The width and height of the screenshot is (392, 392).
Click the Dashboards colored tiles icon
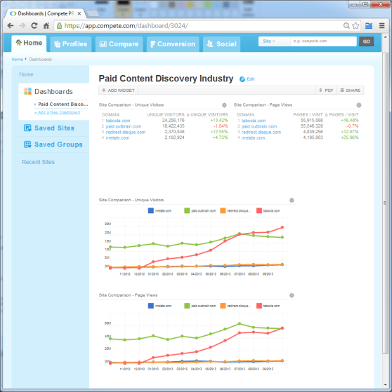[x=27, y=91]
